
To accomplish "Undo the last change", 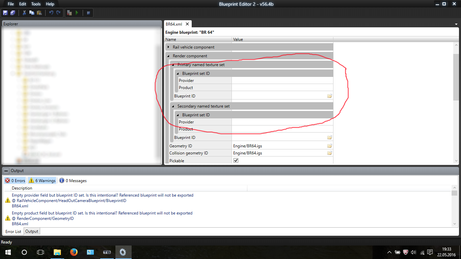I will click(x=51, y=13).
